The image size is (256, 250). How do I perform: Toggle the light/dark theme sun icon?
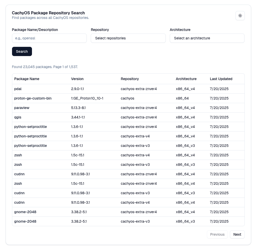pos(240,16)
